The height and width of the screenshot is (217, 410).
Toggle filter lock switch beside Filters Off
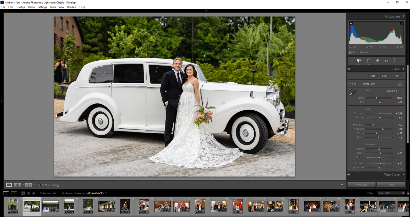coord(408,193)
